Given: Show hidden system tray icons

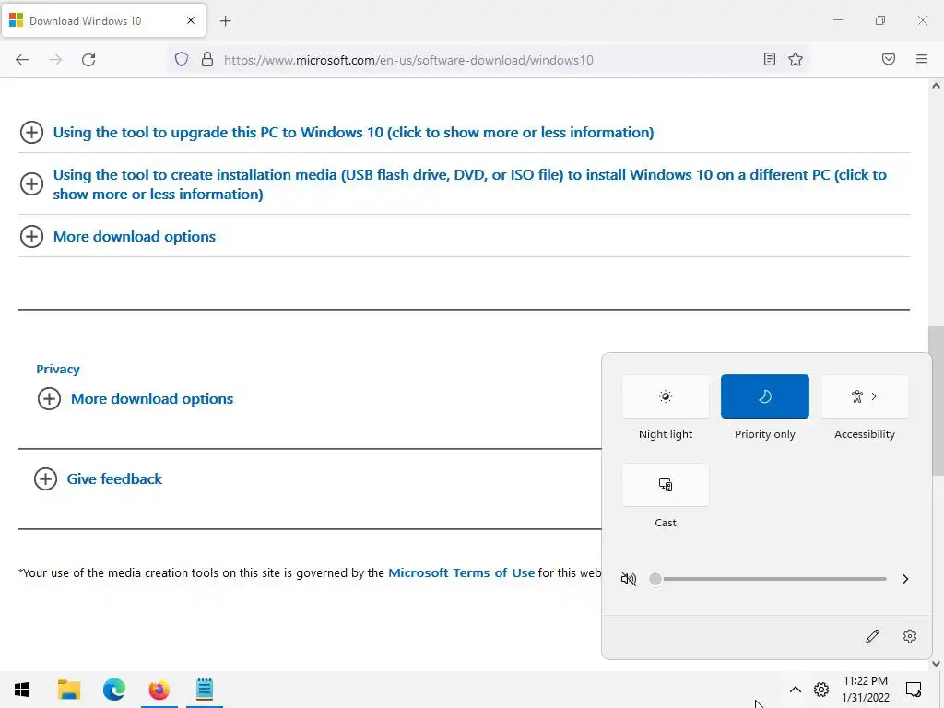Looking at the screenshot, I should click(x=796, y=690).
